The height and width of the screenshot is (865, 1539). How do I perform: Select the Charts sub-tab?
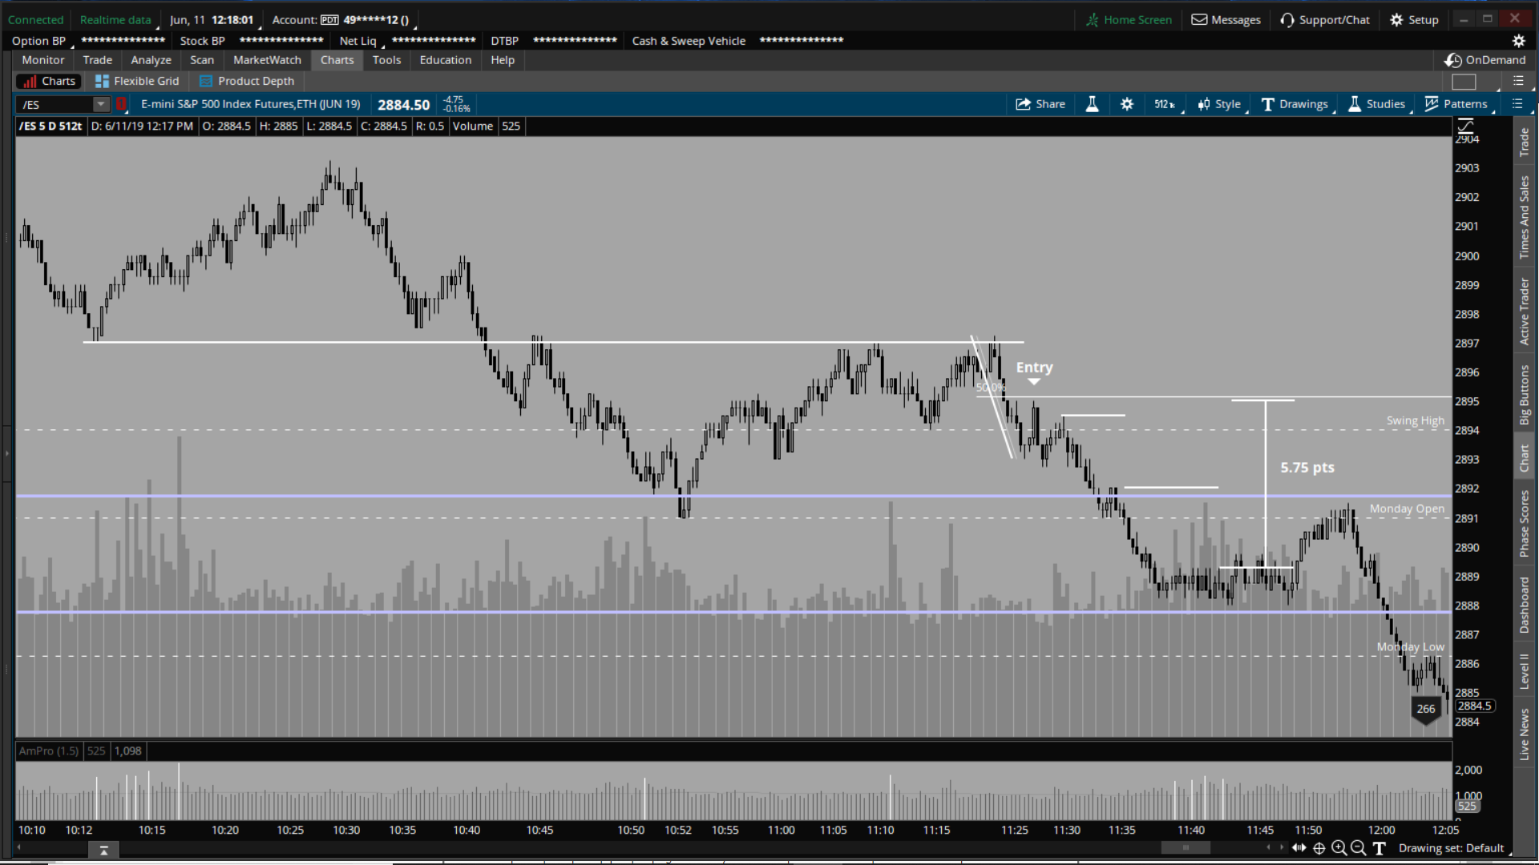click(50, 81)
